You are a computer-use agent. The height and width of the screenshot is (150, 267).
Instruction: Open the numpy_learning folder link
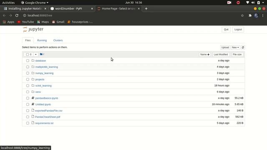coord(44,73)
